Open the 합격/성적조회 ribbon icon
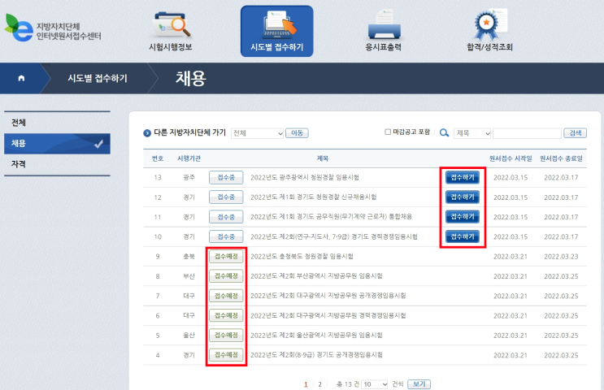604x390 pixels. tap(489, 31)
